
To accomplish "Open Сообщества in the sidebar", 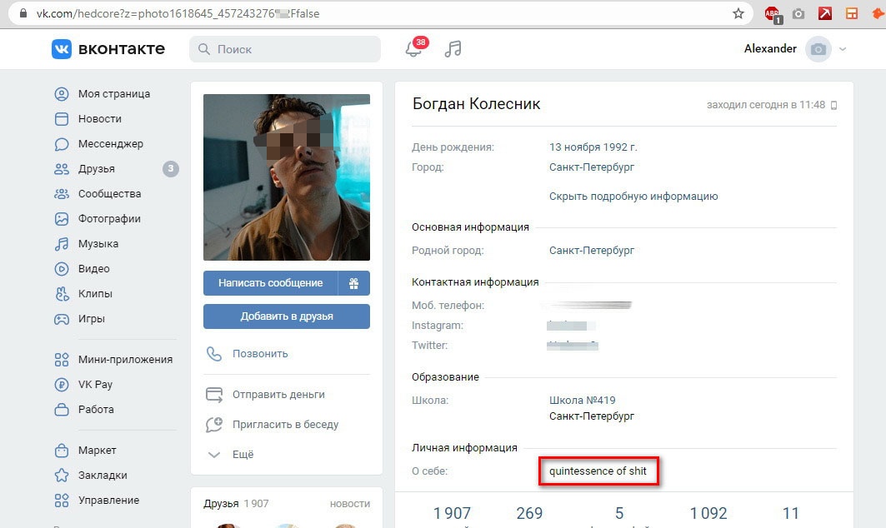I will coord(109,194).
